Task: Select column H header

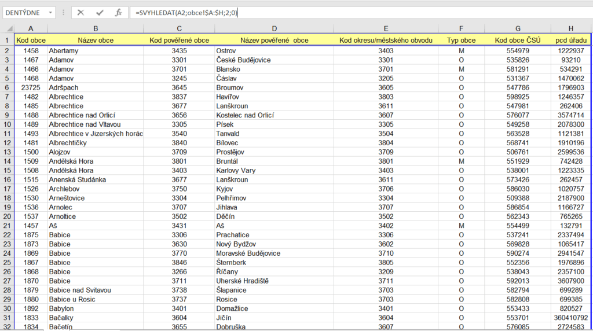Action: 570,29
